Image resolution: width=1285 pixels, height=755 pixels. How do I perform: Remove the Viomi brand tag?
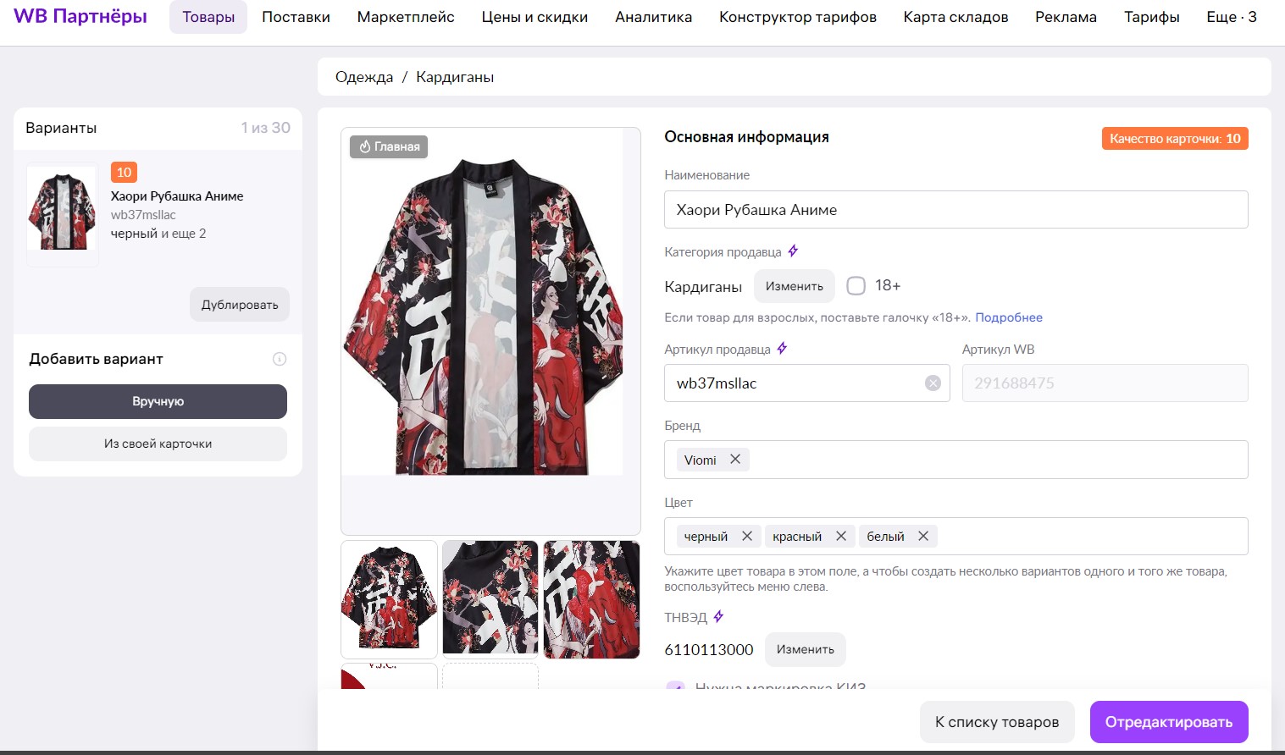[x=735, y=460]
